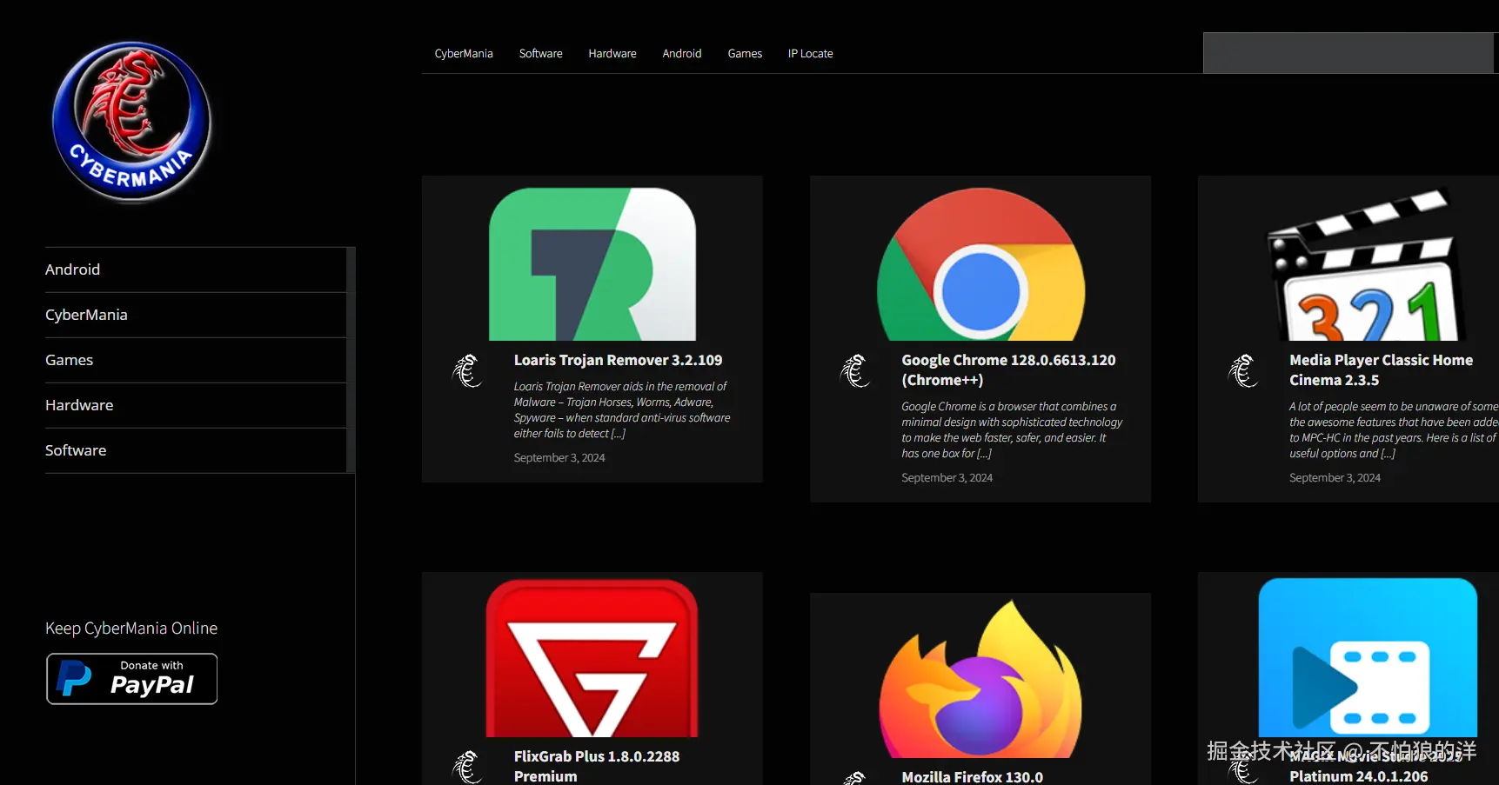Open the FlixGrab Plus 1.8.0.2288 Premium title
1499x785 pixels.
(x=597, y=767)
